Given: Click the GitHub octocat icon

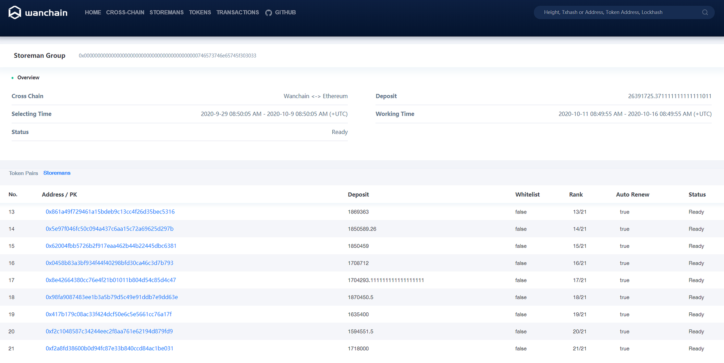Looking at the screenshot, I should pyautogui.click(x=269, y=13).
